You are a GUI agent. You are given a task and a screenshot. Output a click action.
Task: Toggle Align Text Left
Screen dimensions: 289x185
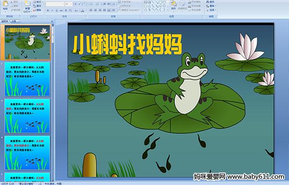pyautogui.click(x=91, y=10)
